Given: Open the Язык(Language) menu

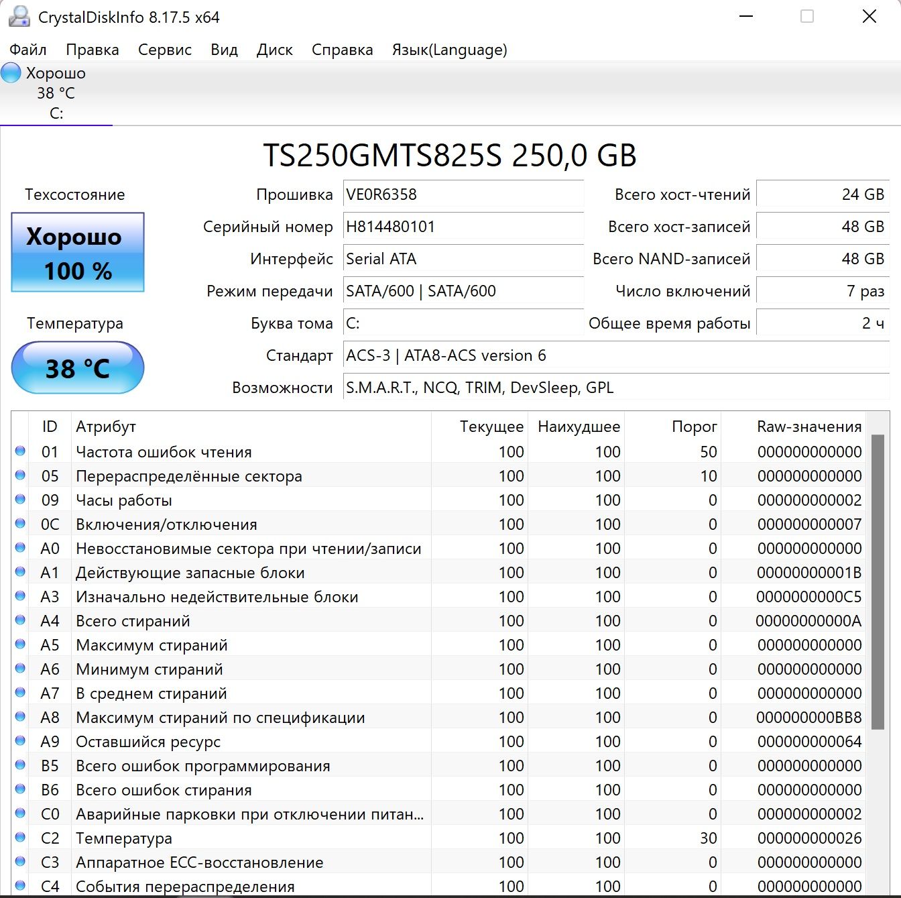Looking at the screenshot, I should pos(450,50).
